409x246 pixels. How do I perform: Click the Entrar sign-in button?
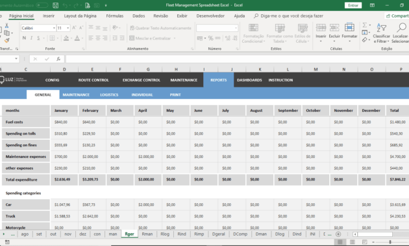tap(353, 5)
